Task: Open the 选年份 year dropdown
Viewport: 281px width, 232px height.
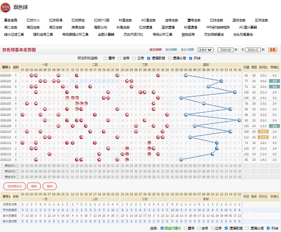Action: (206, 50)
